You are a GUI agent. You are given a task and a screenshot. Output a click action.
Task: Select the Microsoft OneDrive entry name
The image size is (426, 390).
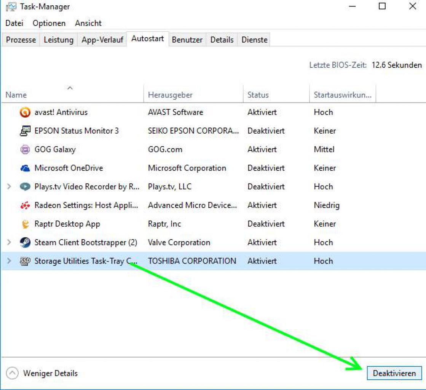69,168
